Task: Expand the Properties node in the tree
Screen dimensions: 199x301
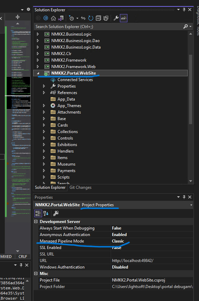Action: [44, 86]
